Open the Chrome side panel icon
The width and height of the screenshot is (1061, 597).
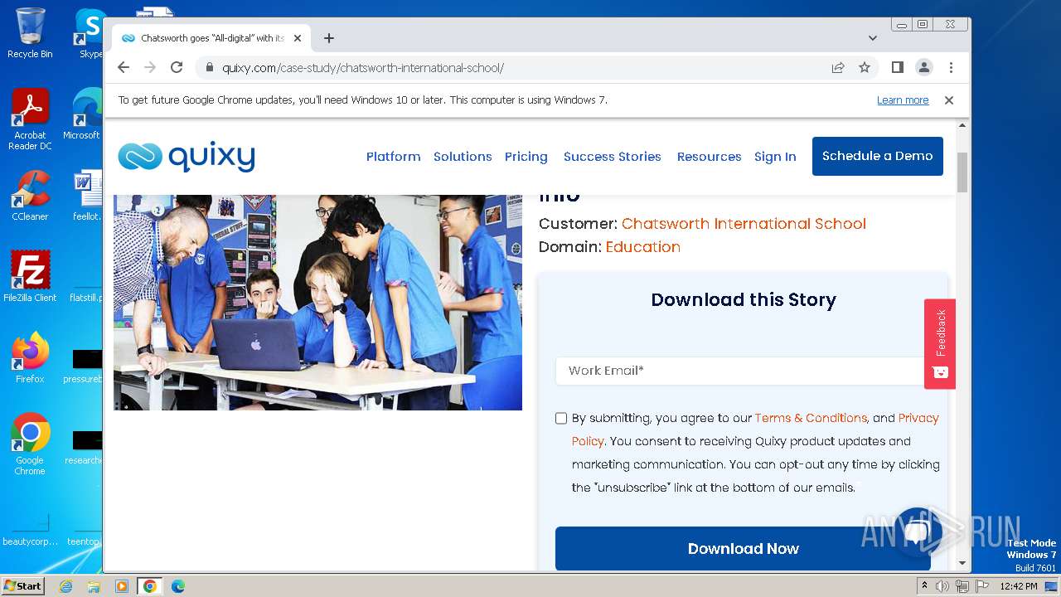coord(897,67)
